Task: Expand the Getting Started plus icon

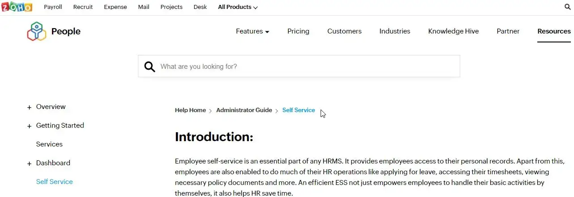Action: pos(30,126)
